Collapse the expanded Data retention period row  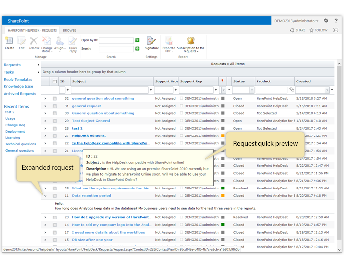[45, 196]
